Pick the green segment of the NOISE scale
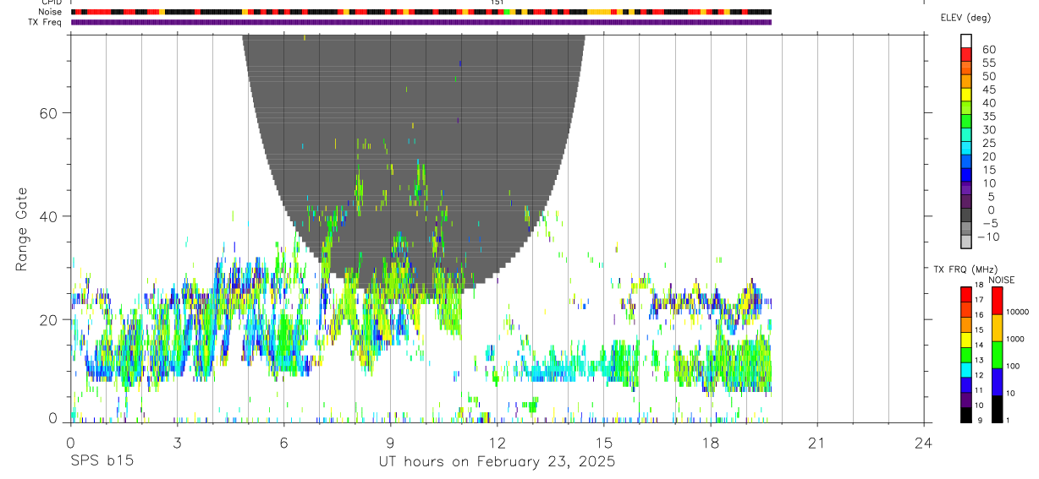The height and width of the screenshot is (479, 1039). click(997, 354)
